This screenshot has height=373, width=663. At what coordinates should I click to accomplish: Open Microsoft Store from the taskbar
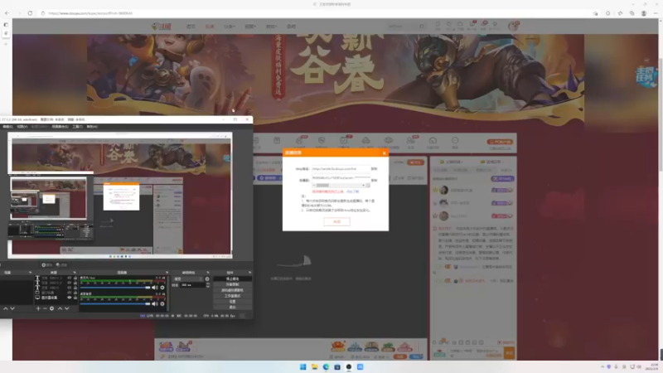337,366
